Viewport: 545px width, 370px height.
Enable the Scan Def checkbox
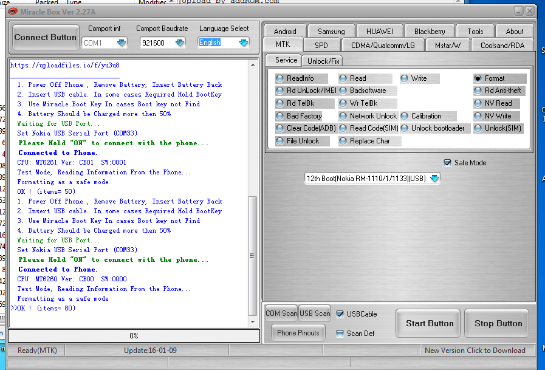[340, 334]
